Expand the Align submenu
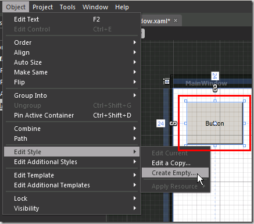This screenshot has height=224, width=254. point(71,52)
